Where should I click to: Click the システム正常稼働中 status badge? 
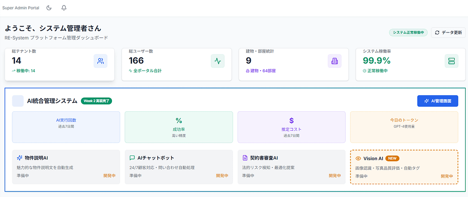[408, 32]
